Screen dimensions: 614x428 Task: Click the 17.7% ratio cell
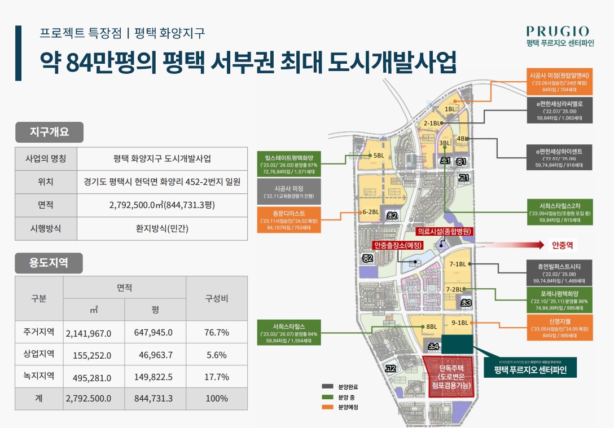click(217, 377)
